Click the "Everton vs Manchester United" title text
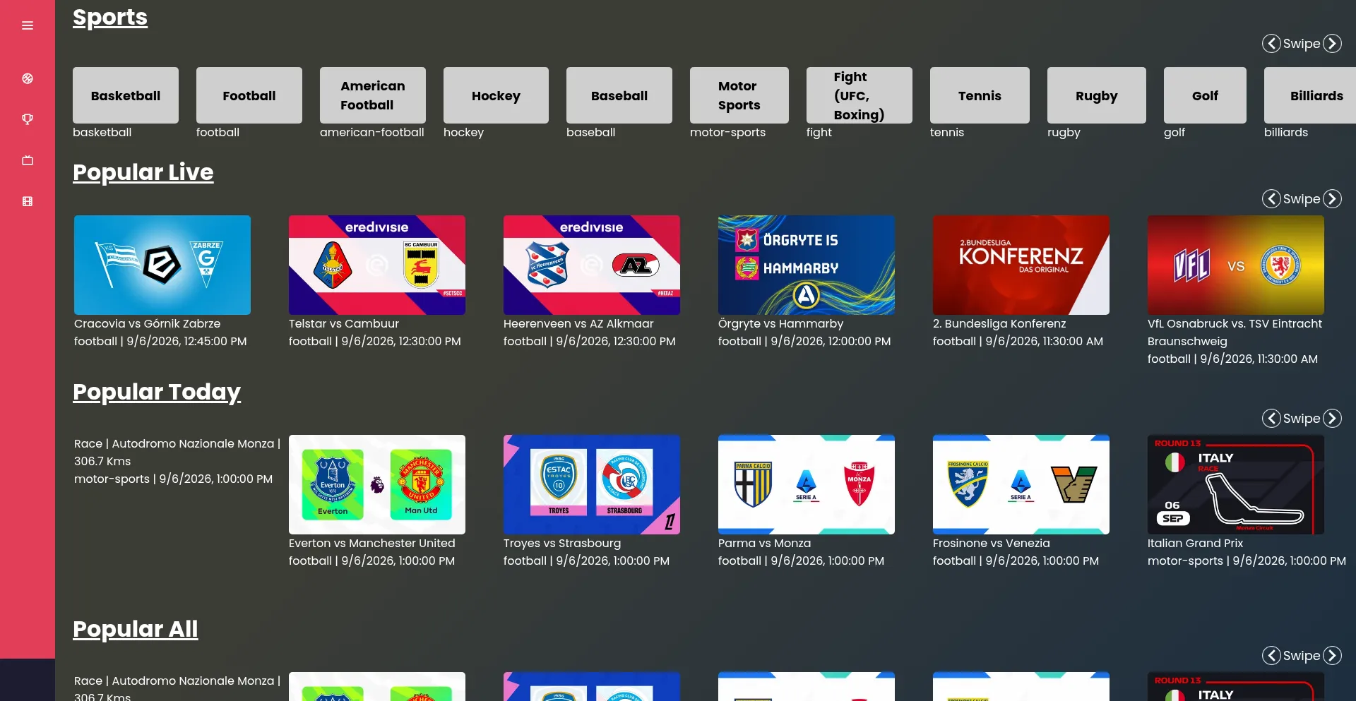Image resolution: width=1356 pixels, height=701 pixels. point(372,544)
